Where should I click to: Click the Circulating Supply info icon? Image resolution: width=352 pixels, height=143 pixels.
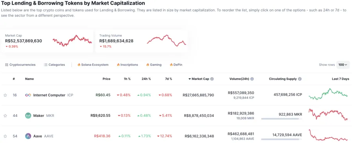click(x=300, y=79)
